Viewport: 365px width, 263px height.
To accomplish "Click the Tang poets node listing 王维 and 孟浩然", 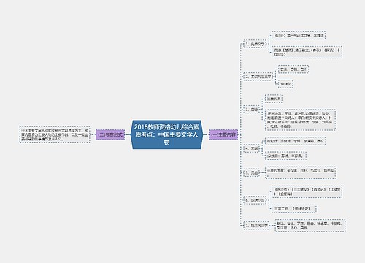I will pos(300,120).
